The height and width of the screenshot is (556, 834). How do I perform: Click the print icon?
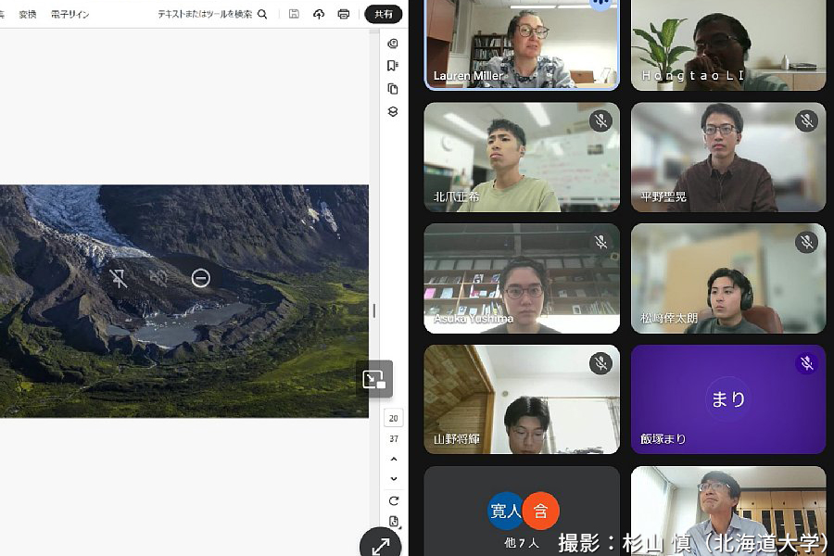pos(344,14)
